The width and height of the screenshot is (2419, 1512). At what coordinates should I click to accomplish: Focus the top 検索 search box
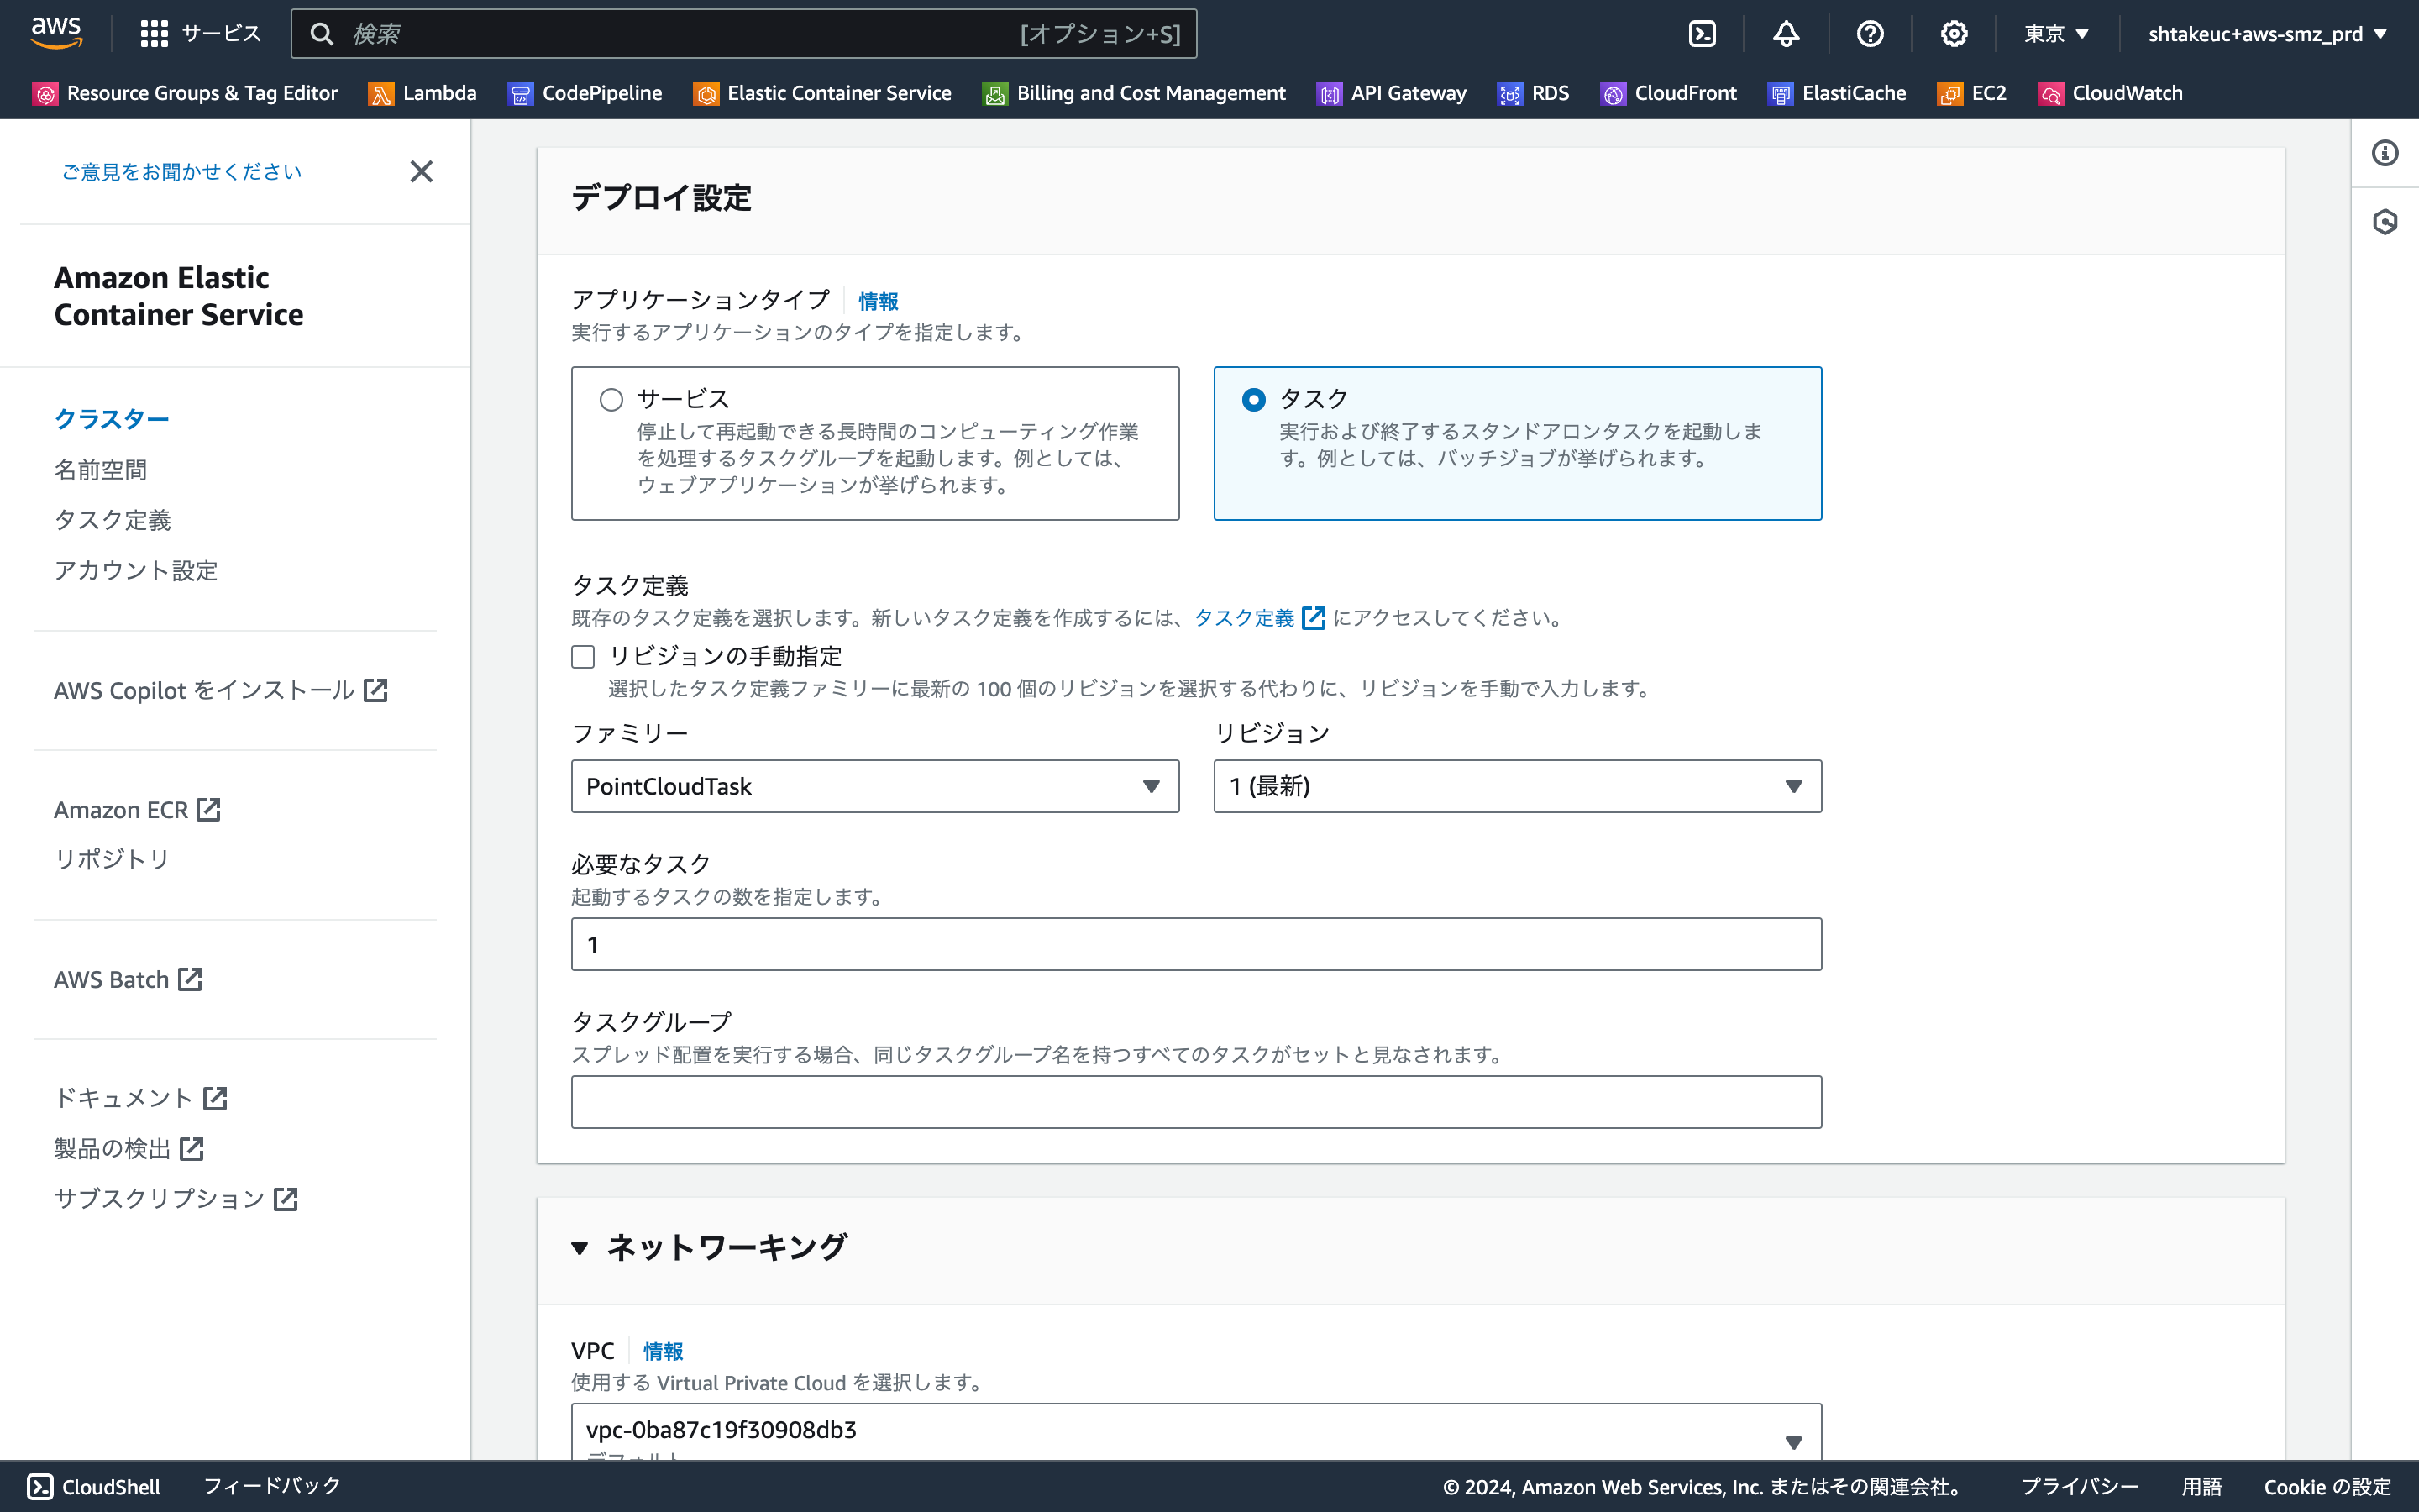pos(743,34)
